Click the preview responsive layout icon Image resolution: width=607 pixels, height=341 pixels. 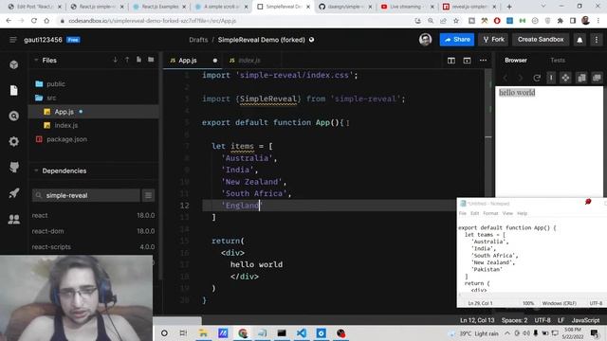point(581,78)
